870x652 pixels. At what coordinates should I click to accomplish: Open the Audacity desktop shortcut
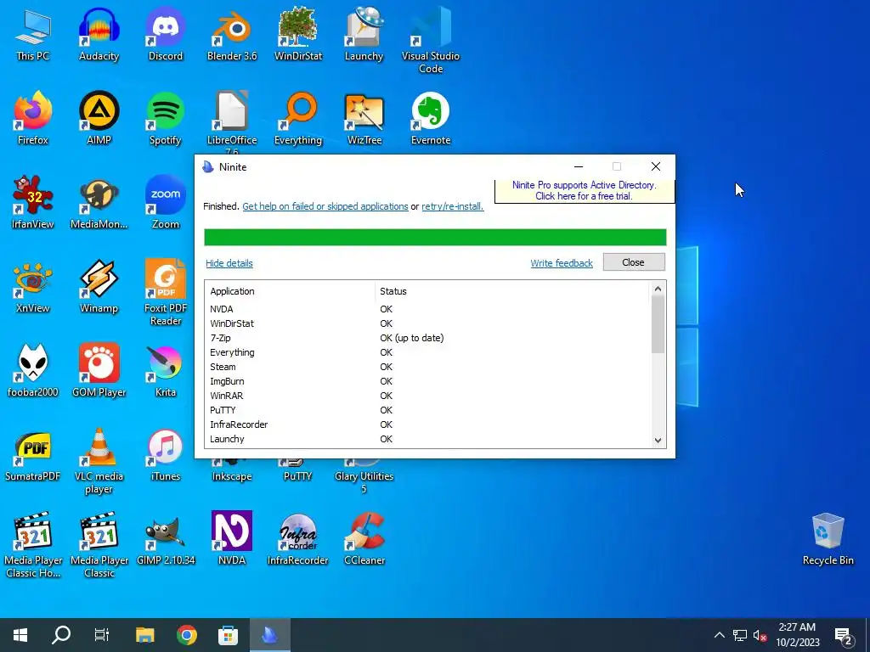click(x=99, y=34)
